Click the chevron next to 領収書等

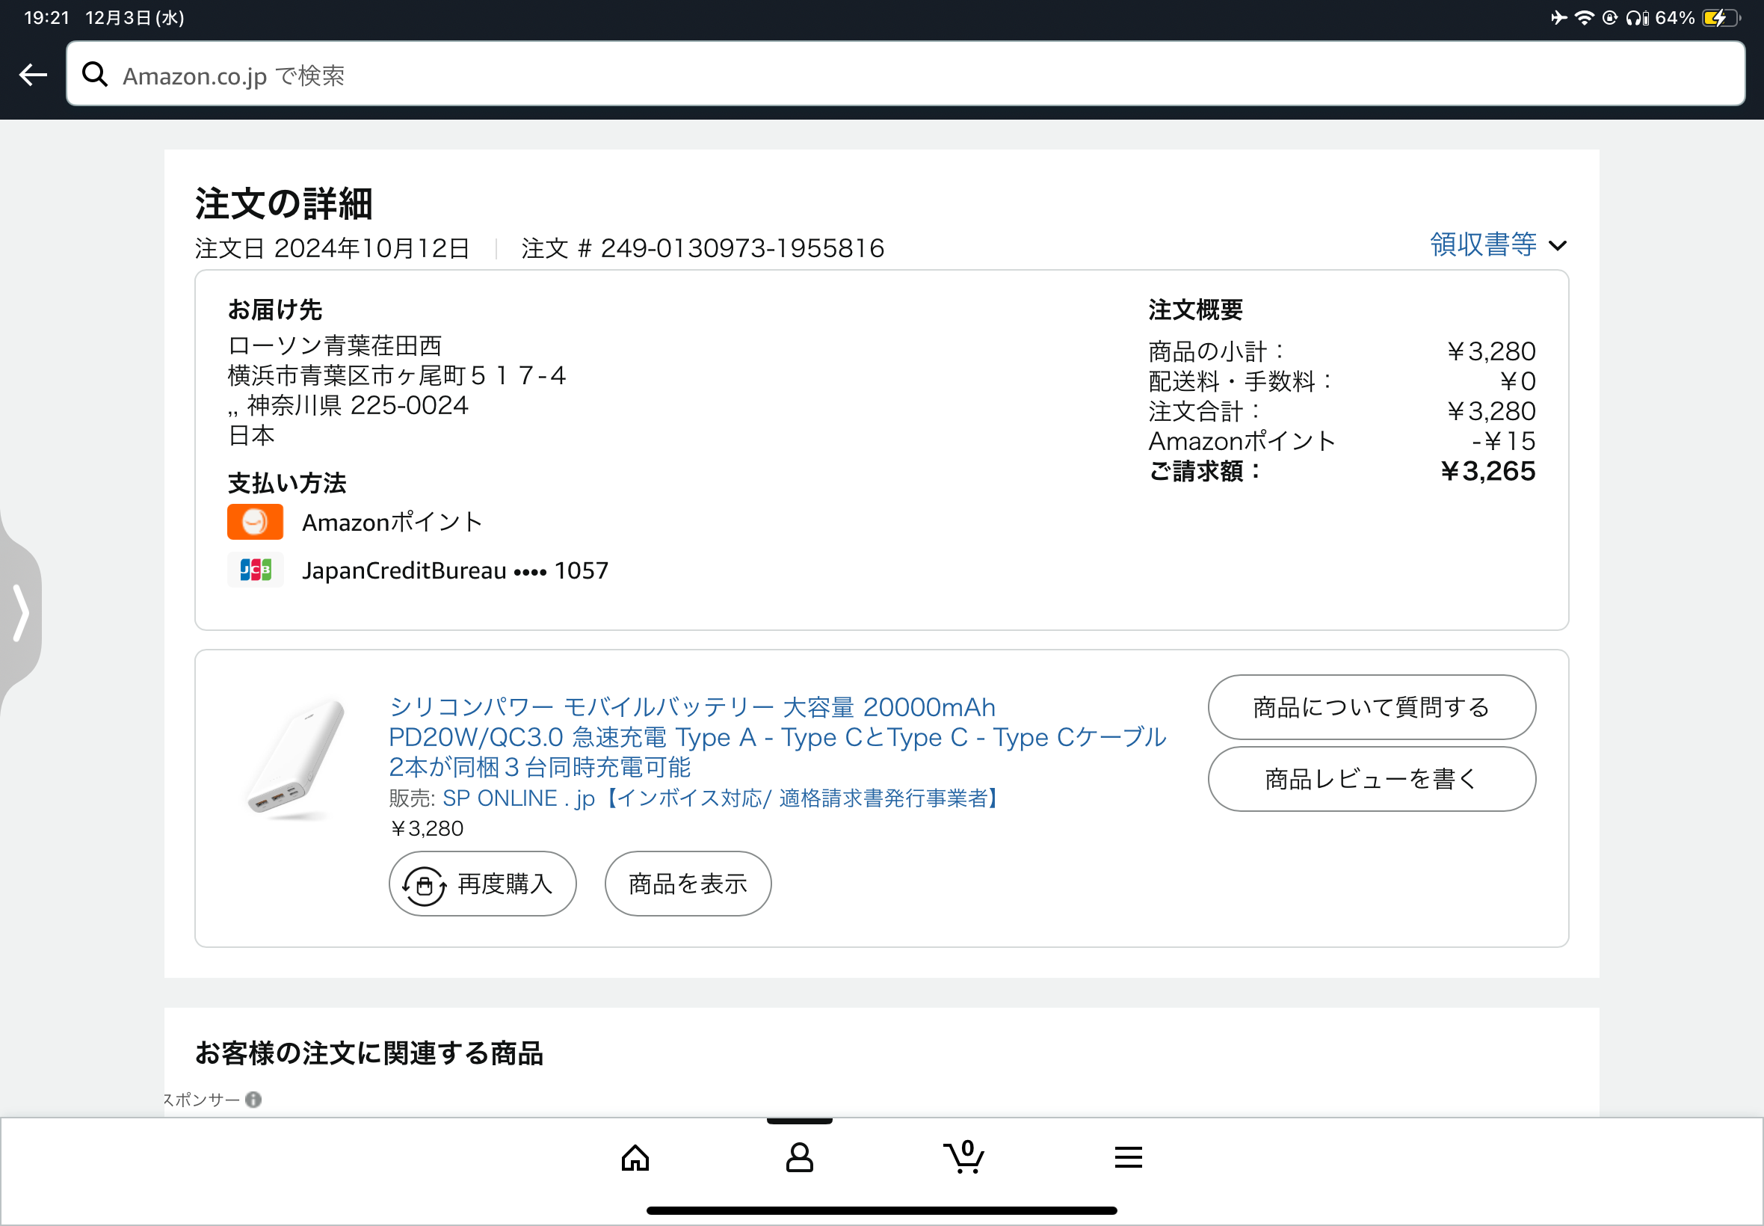(x=1558, y=246)
